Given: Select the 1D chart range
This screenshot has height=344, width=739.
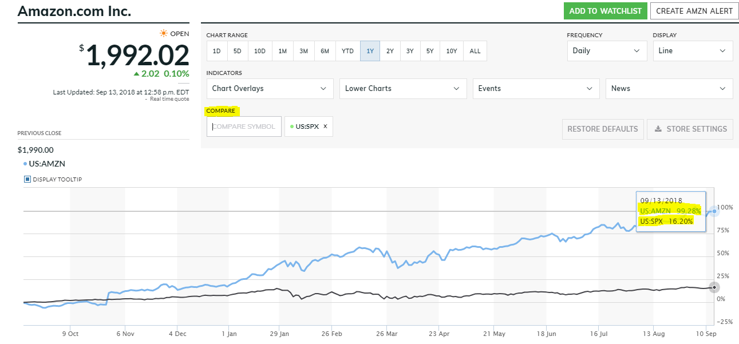Looking at the screenshot, I should 216,51.
